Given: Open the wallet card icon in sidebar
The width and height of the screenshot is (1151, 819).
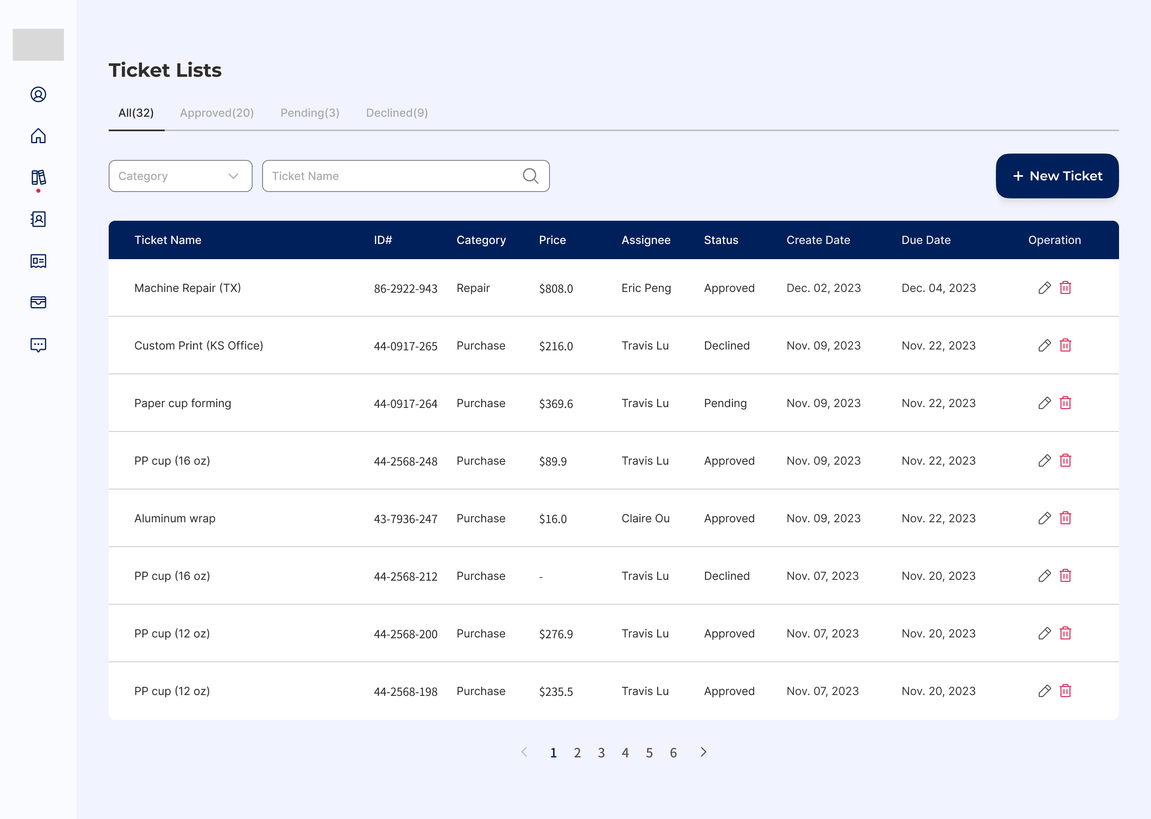Looking at the screenshot, I should pyautogui.click(x=38, y=302).
